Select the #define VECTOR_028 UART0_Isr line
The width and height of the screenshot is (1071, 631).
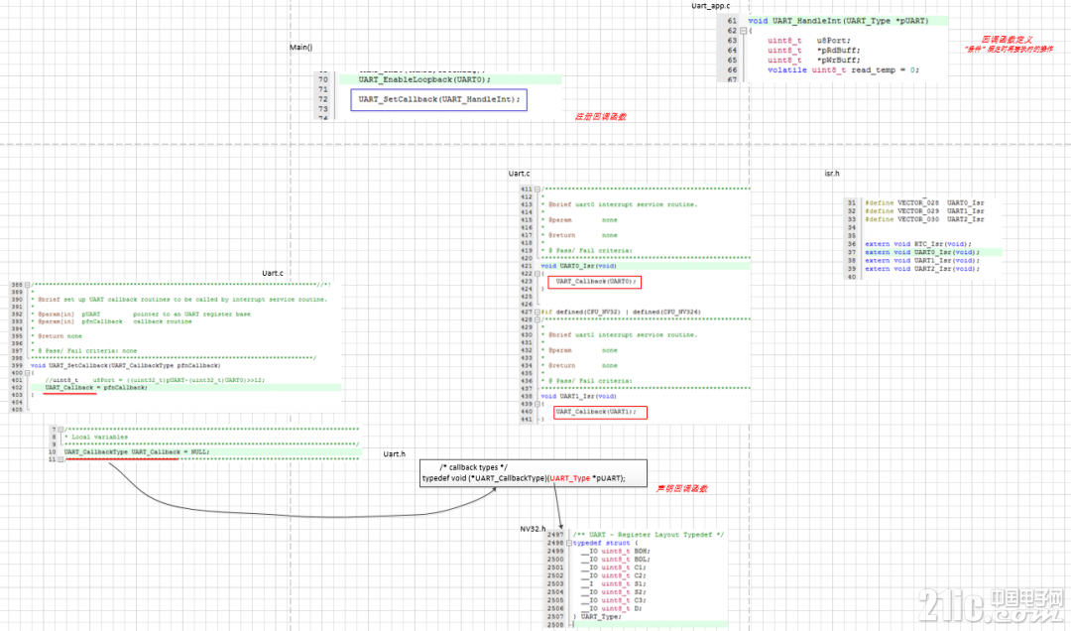[924, 203]
